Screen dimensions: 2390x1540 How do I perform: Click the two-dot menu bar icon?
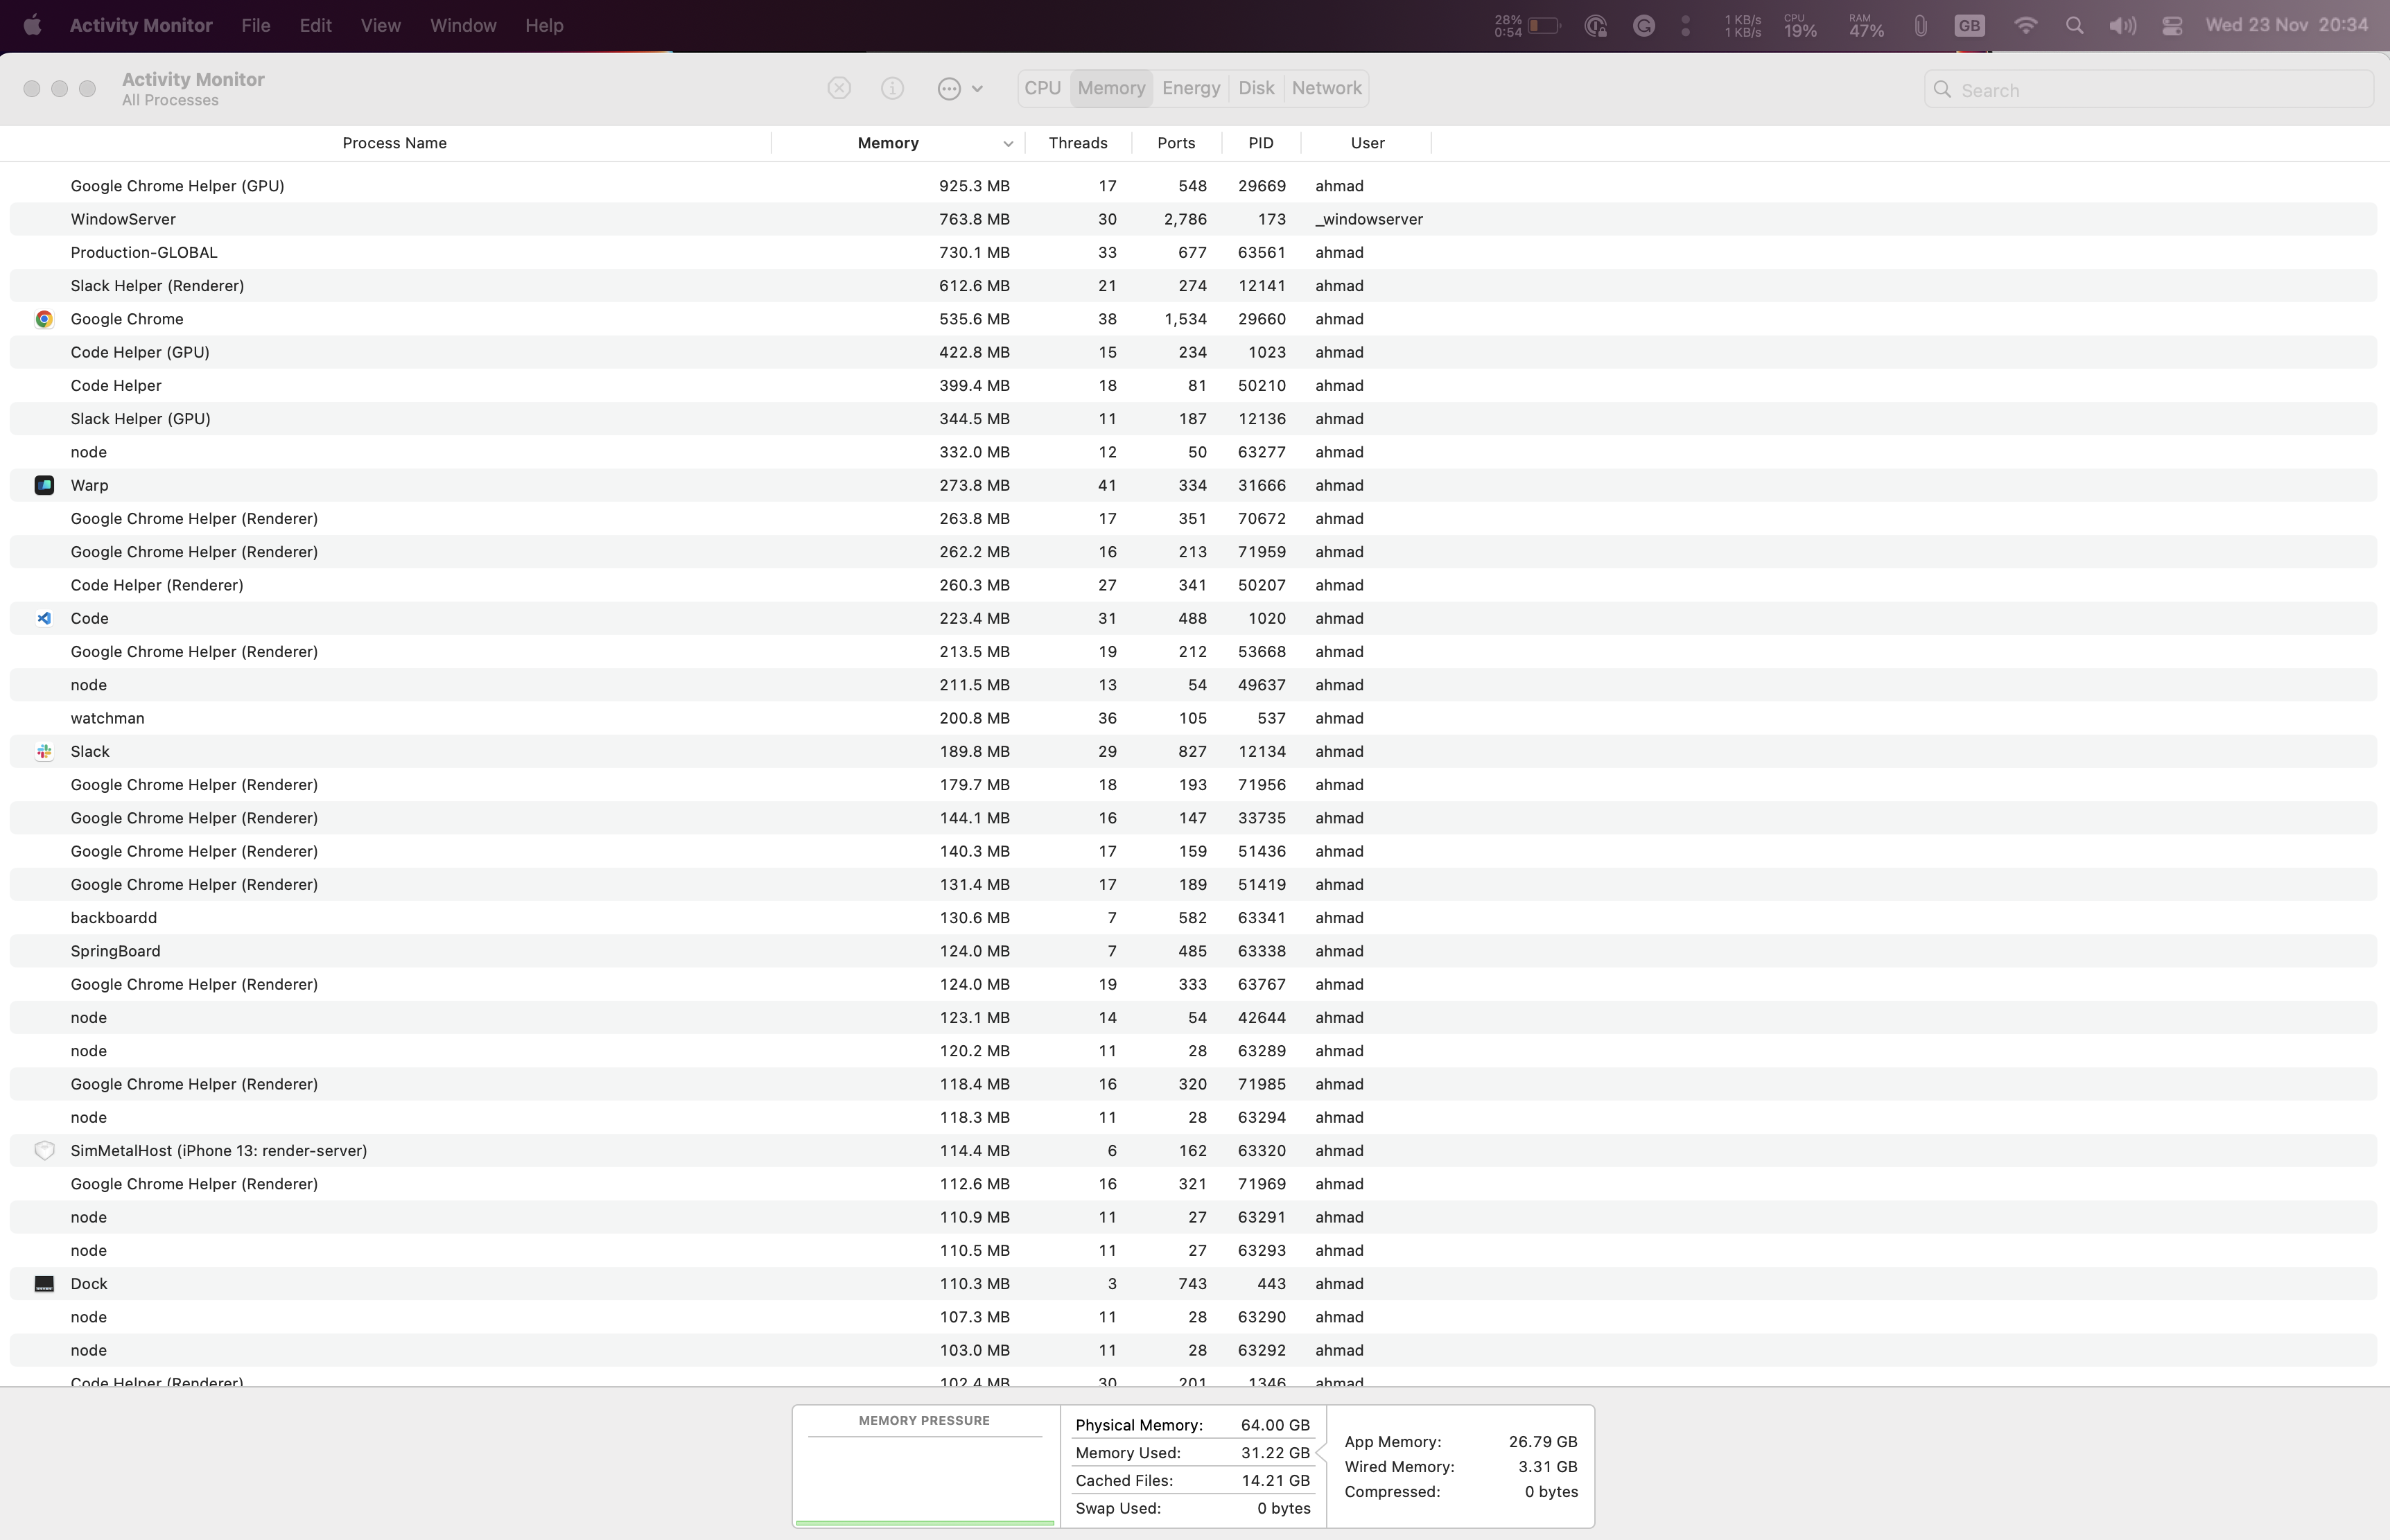coord(1686,26)
